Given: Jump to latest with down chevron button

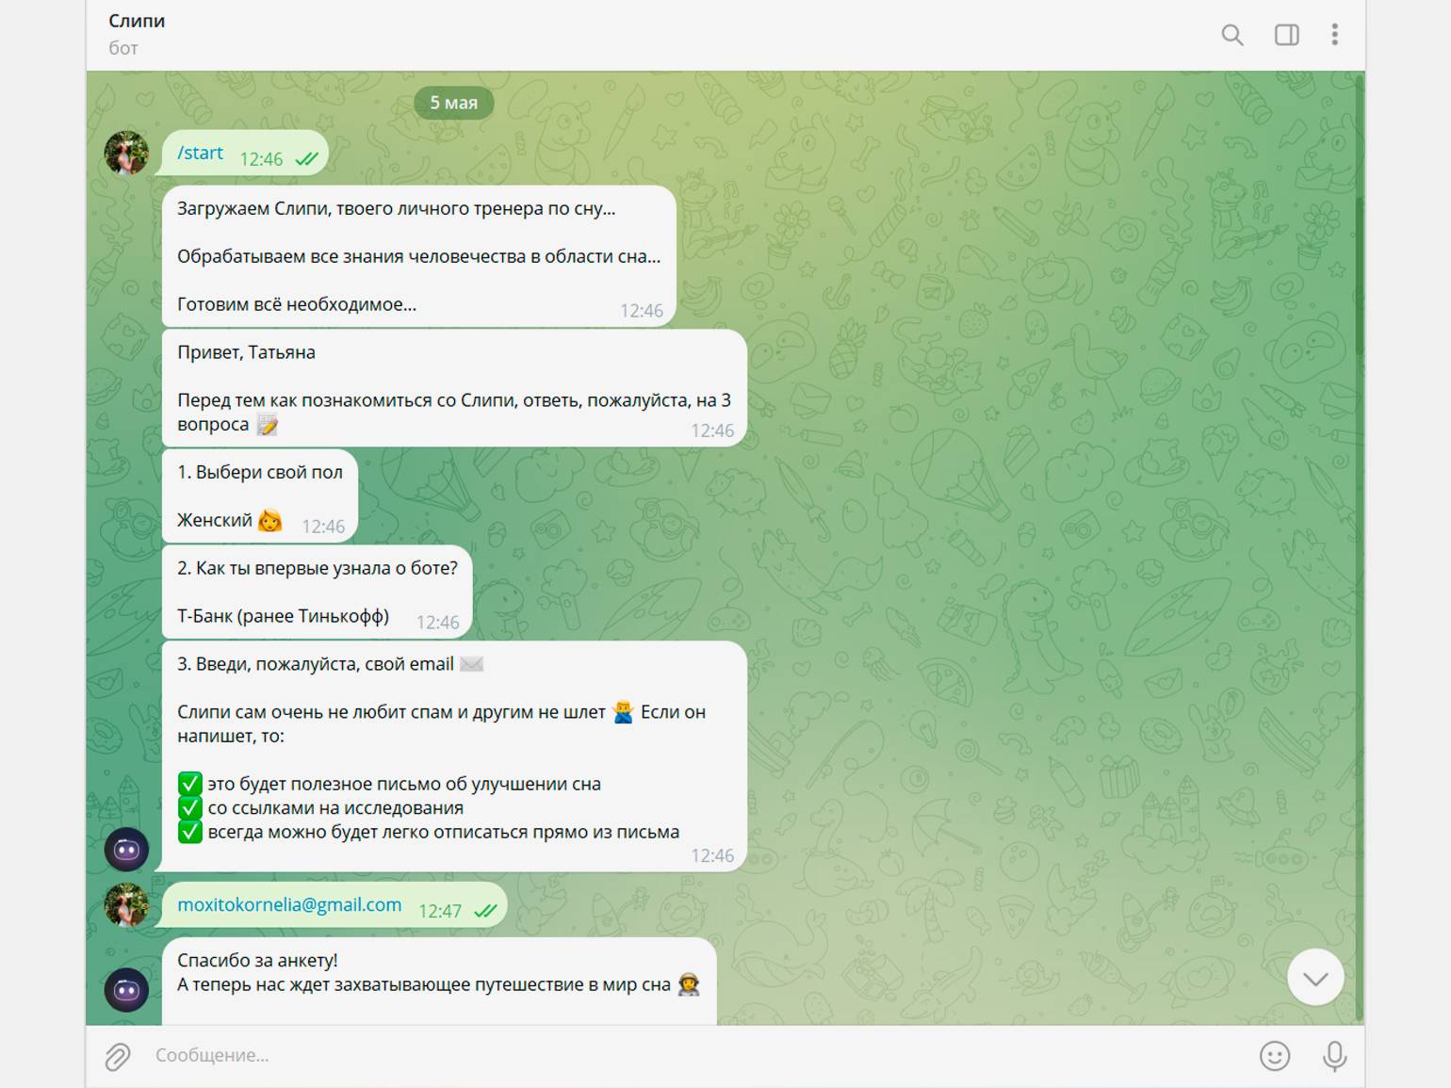Looking at the screenshot, I should click(1315, 978).
